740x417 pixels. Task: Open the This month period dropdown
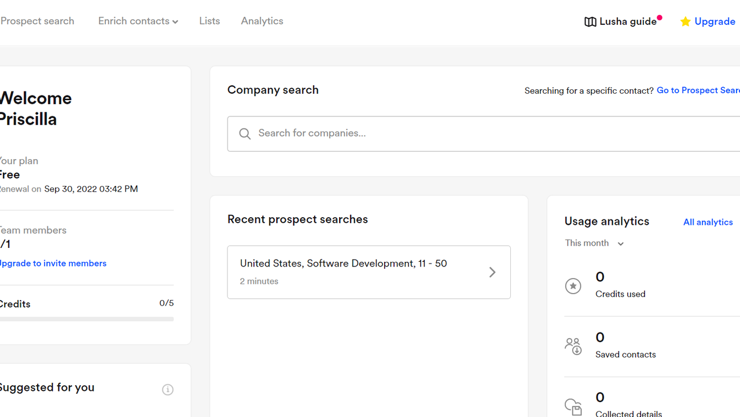(594, 243)
